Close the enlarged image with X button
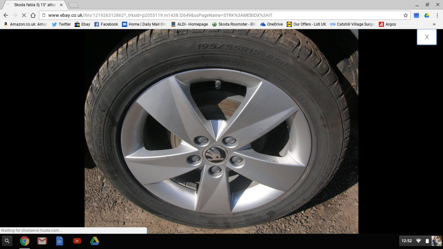Screen dimensions: 443x249 click(427, 37)
